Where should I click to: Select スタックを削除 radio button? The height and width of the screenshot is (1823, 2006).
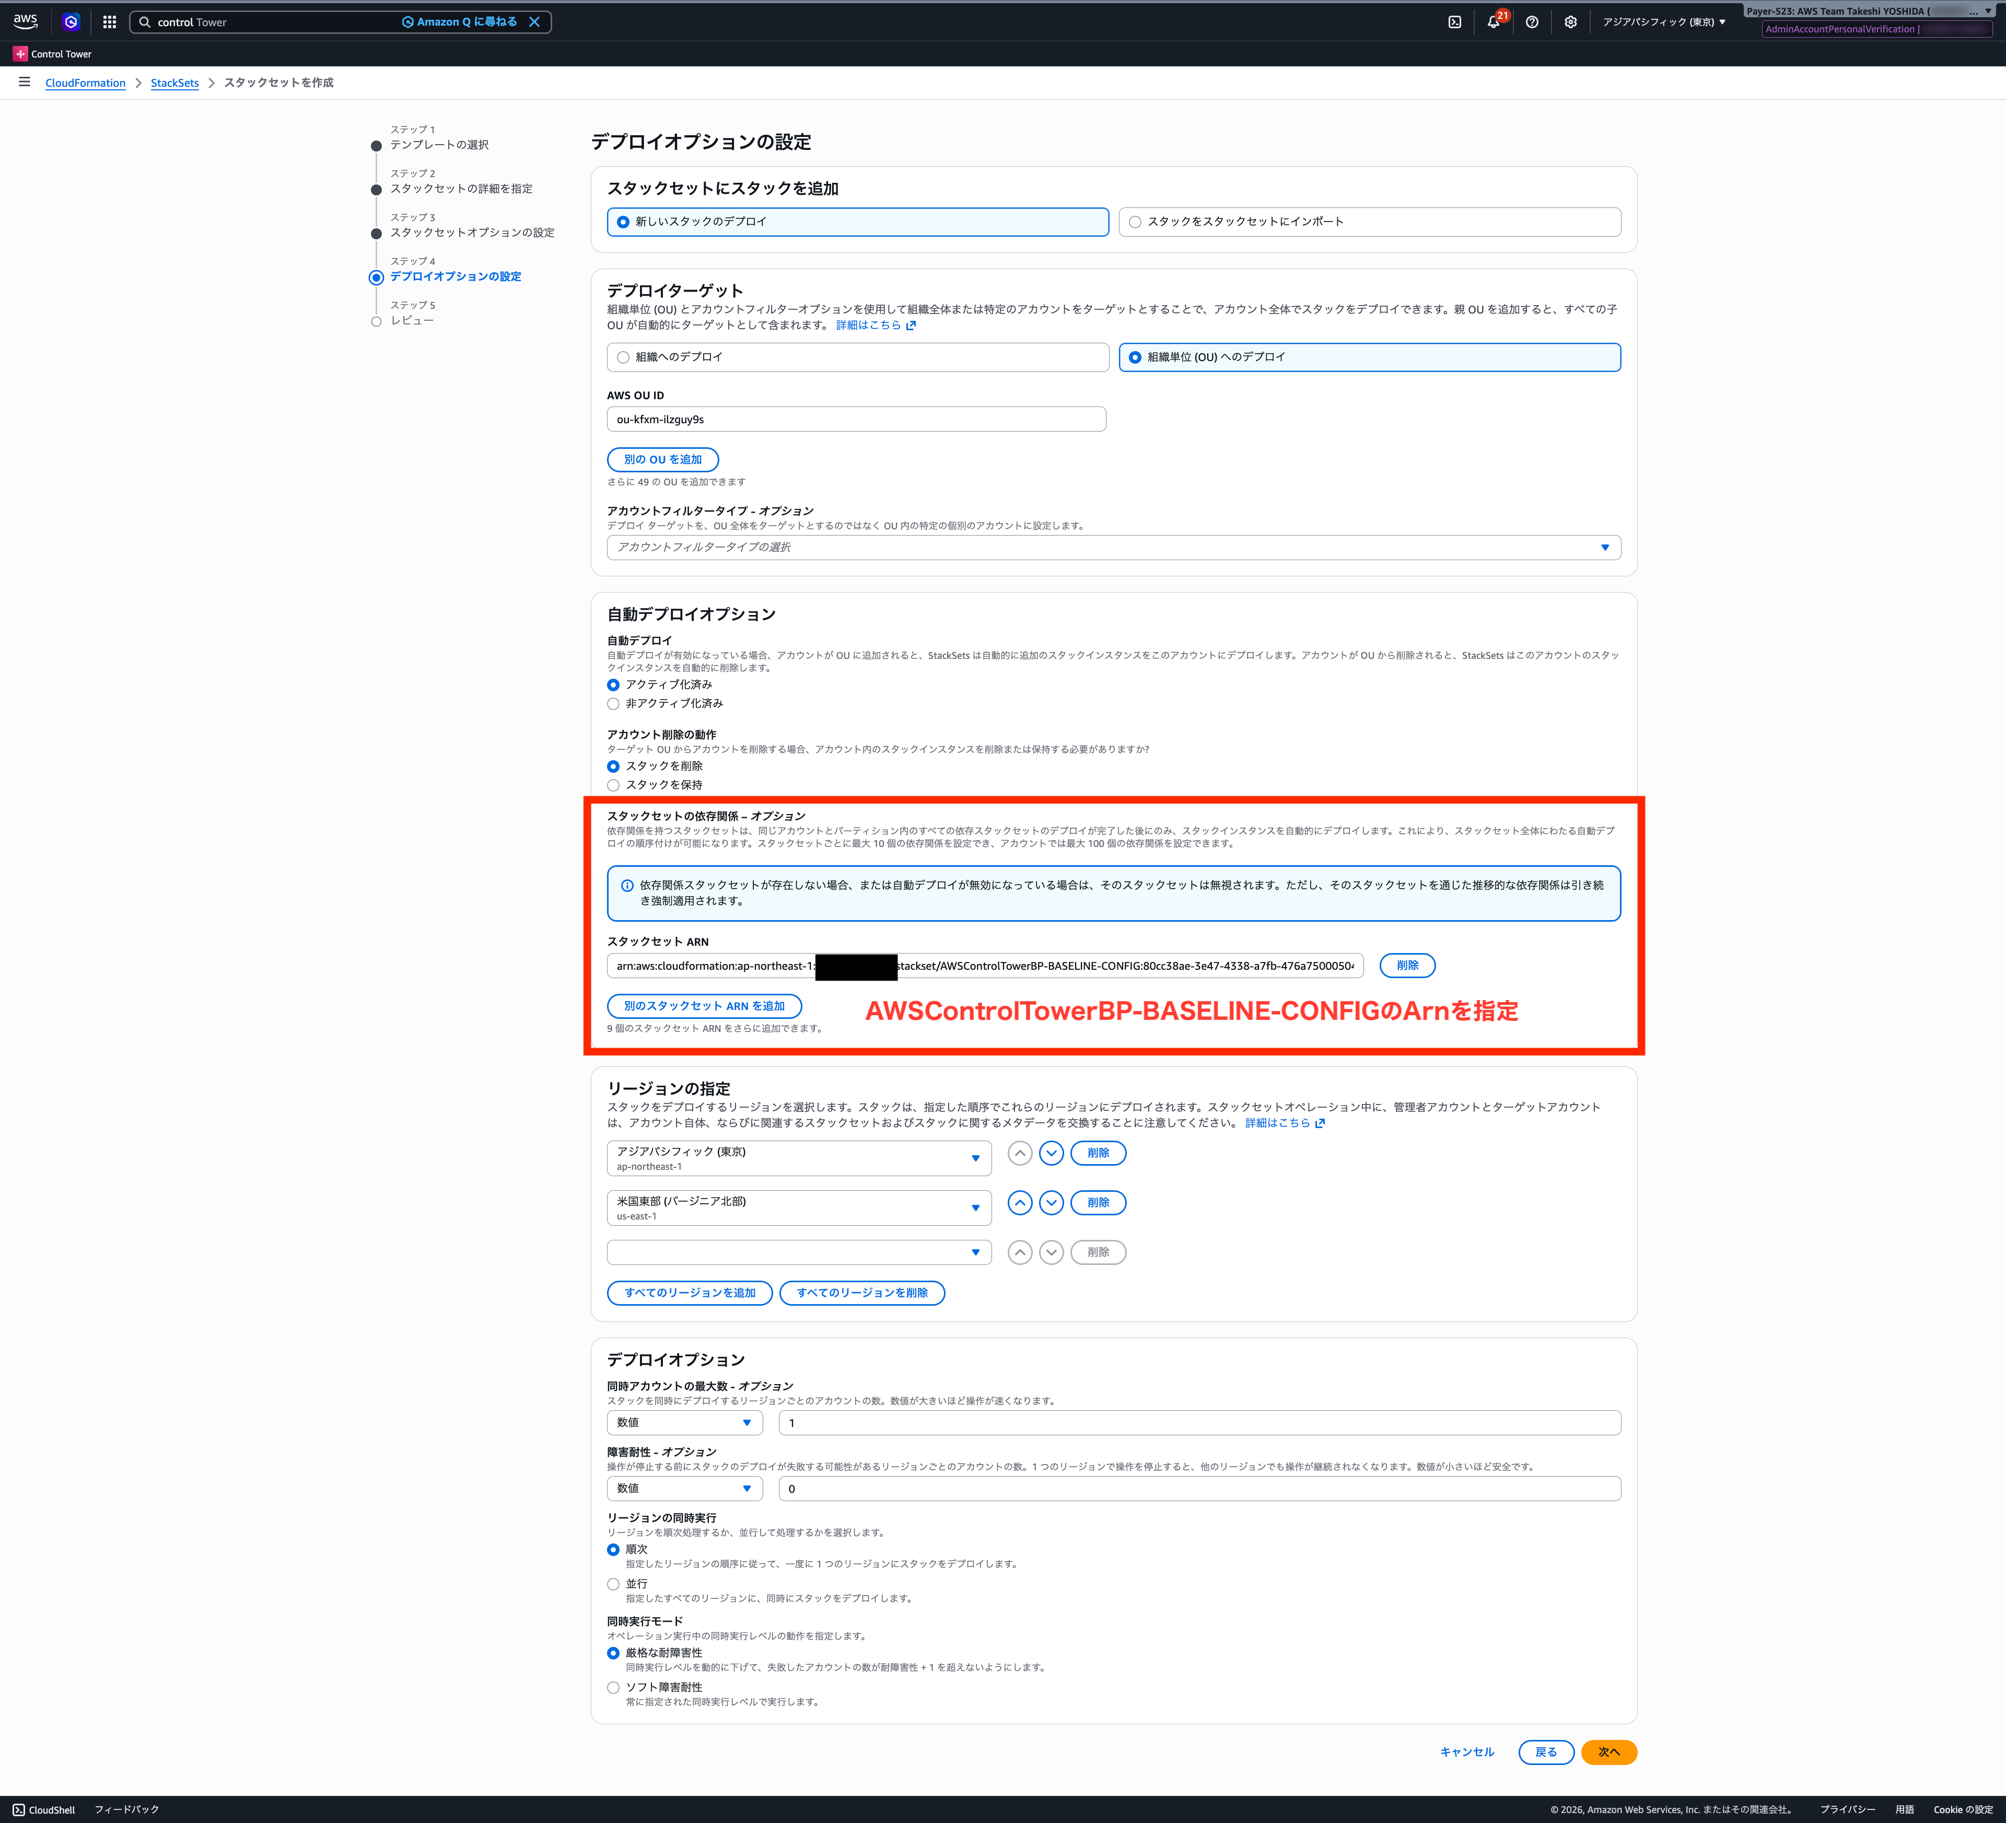[613, 766]
